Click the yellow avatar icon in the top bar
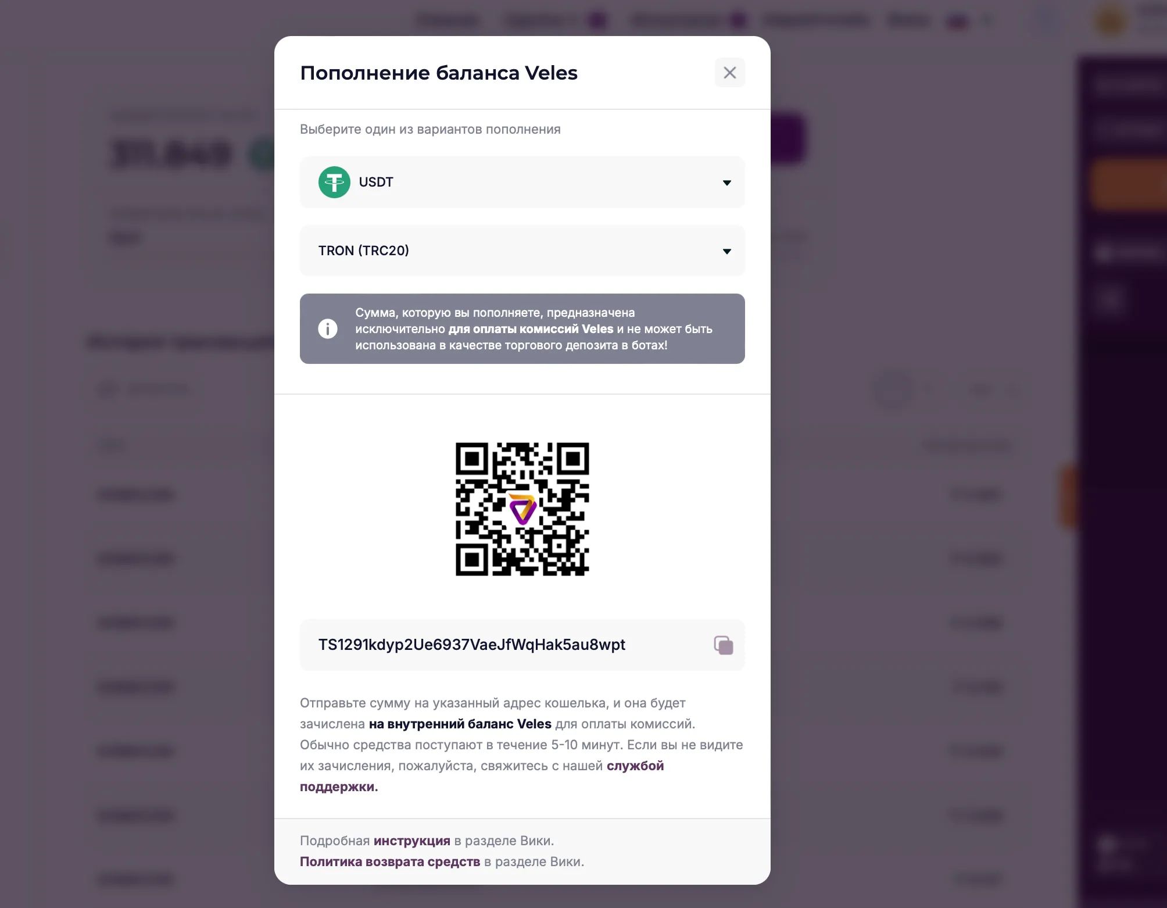Viewport: 1167px width, 908px height. tap(1109, 20)
